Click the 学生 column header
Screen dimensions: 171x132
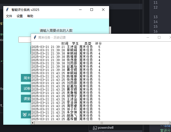tap(75, 43)
